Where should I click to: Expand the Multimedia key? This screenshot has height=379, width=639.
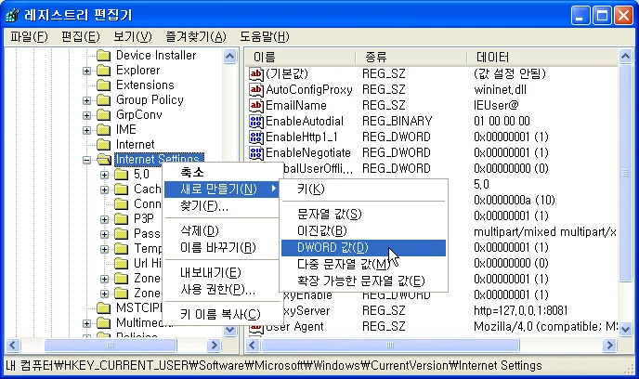pyautogui.click(x=86, y=323)
